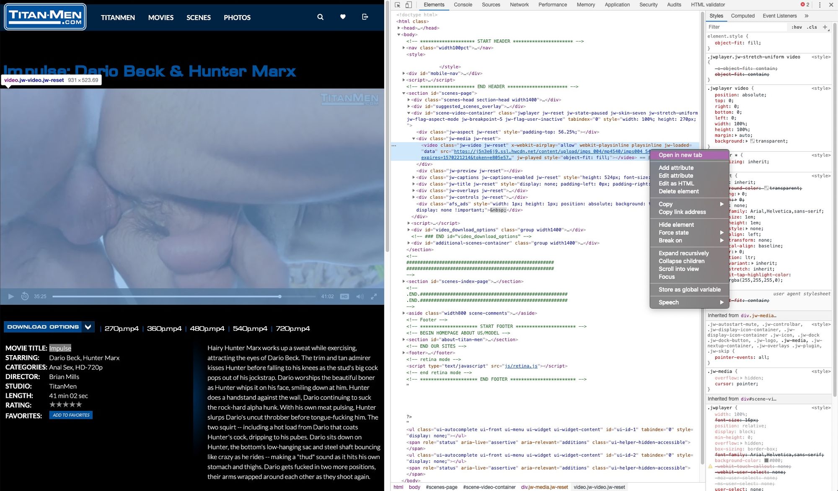The image size is (838, 491).
Task: Expand the jw-controls div node
Action: tap(414, 197)
